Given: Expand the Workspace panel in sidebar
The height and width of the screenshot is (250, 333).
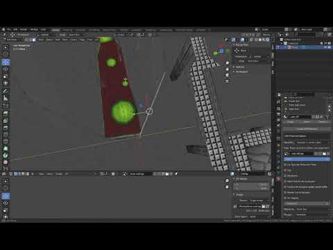Looking at the screenshot, I should [241, 72].
